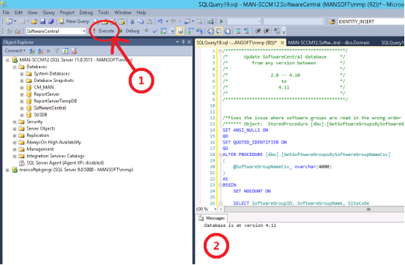Click the Redo arrow icon
405x265 pixels.
(174, 21)
